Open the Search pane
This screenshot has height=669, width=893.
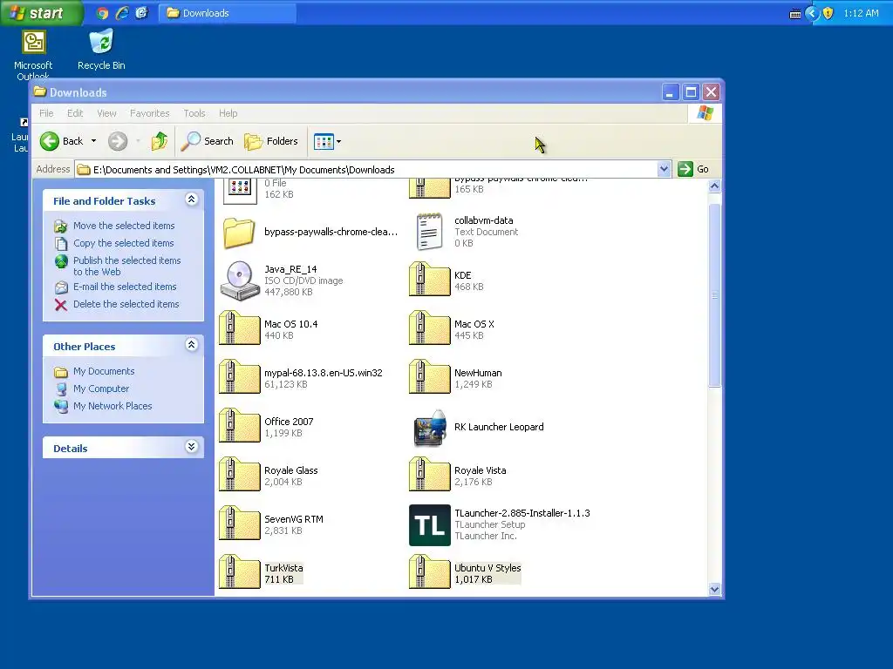click(207, 141)
